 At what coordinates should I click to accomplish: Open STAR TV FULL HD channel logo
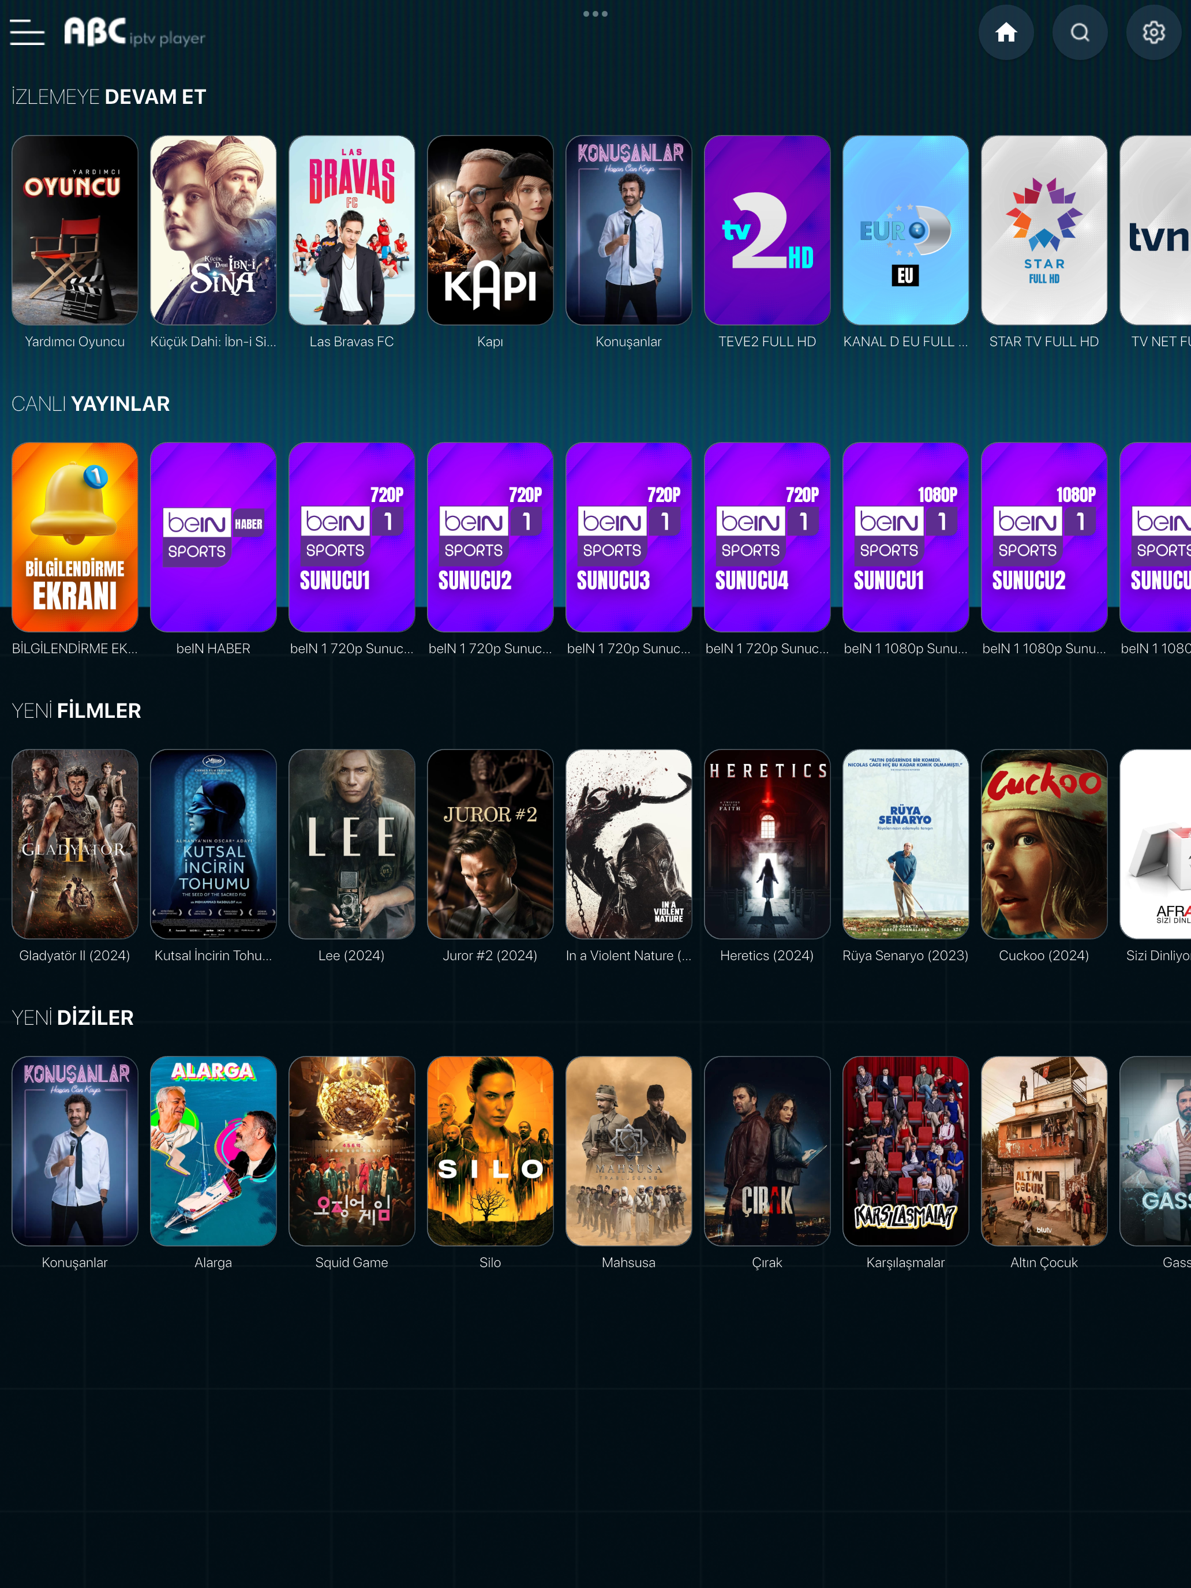(x=1044, y=230)
